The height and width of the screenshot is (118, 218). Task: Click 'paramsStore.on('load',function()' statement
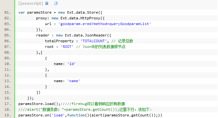tap(90, 115)
